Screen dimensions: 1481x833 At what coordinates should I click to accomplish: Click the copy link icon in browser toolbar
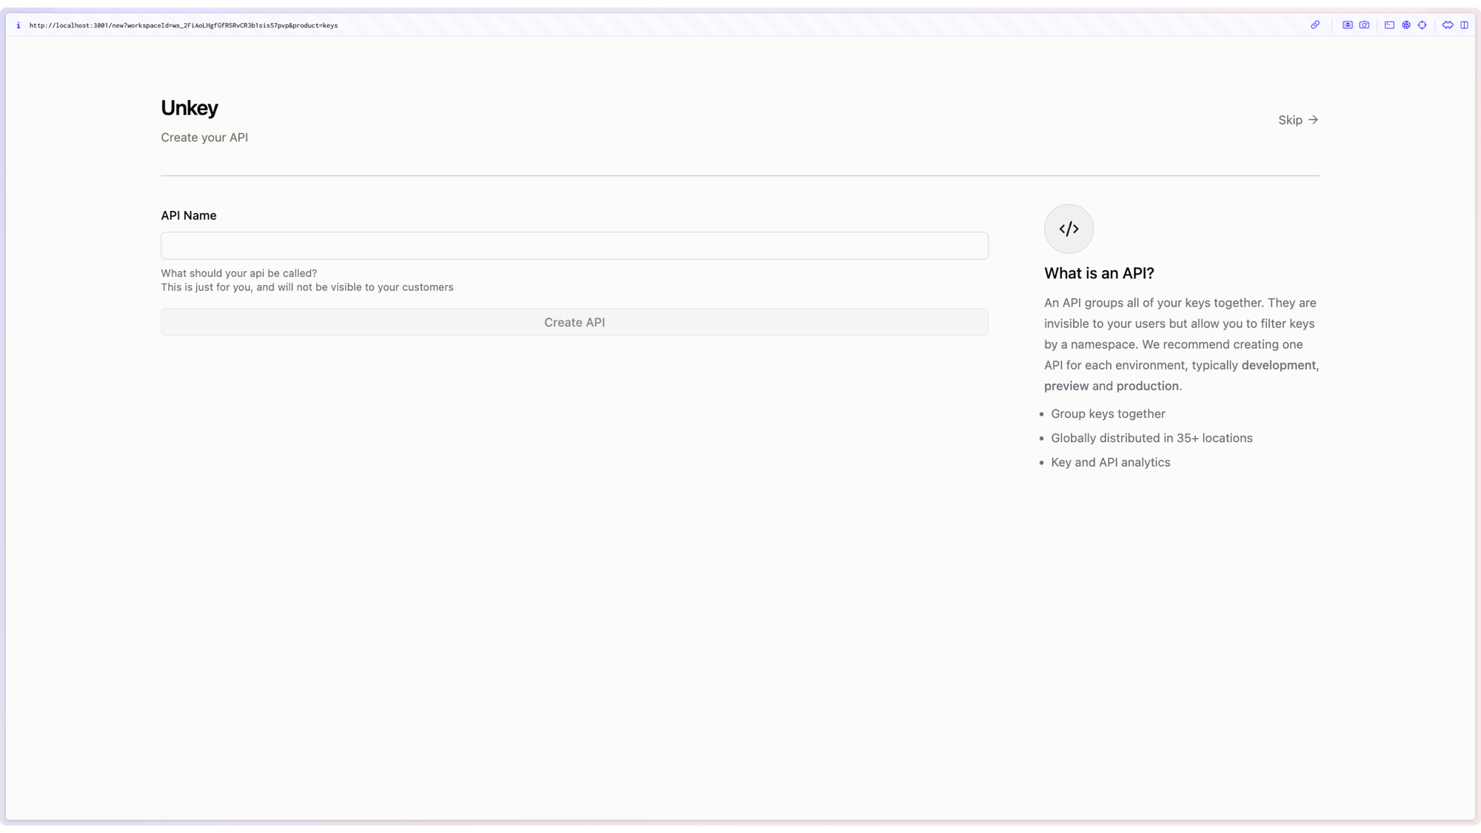1315,25
